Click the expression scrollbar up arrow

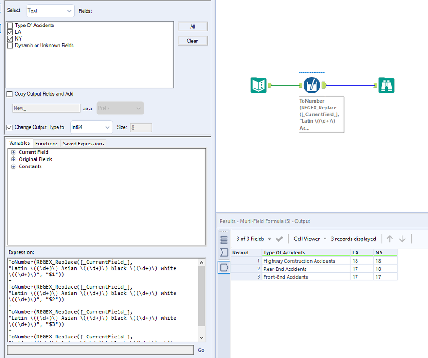[x=201, y=262]
